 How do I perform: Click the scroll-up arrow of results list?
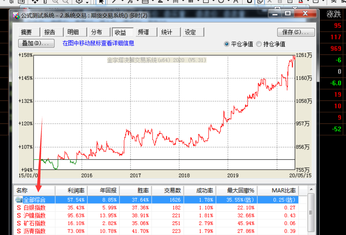(311, 190)
